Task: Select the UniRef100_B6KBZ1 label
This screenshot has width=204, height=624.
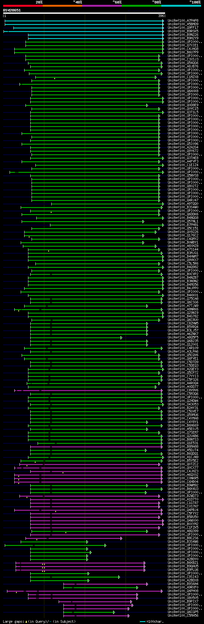Action: [x=183, y=563]
